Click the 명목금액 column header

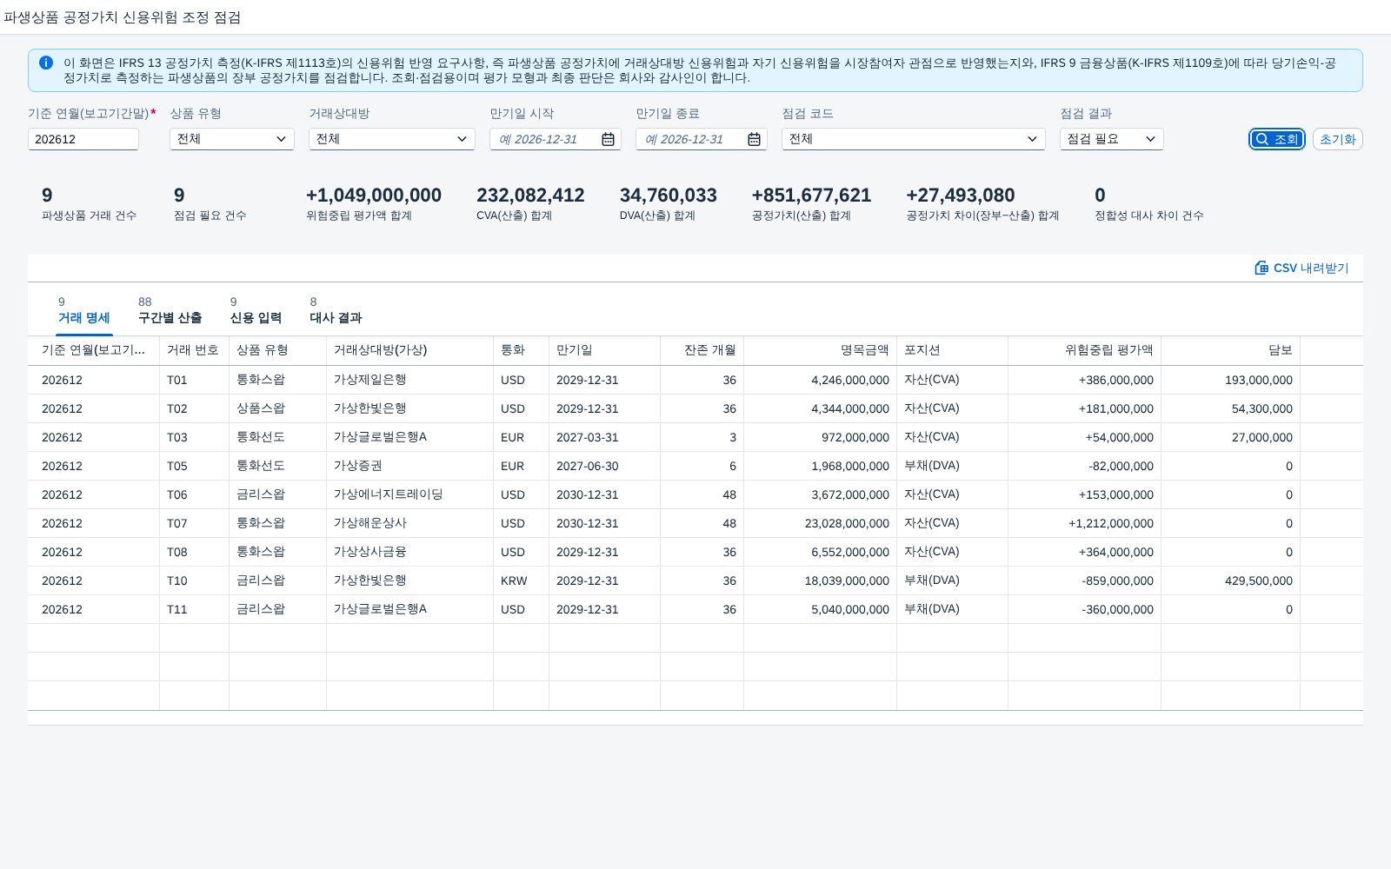[x=820, y=350]
